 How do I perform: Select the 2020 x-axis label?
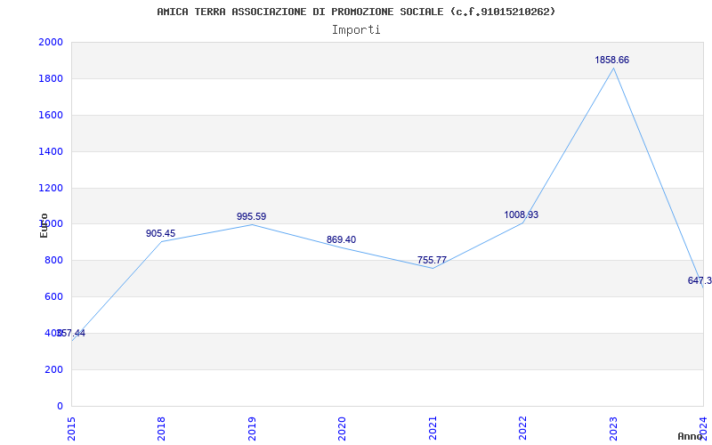(343, 427)
